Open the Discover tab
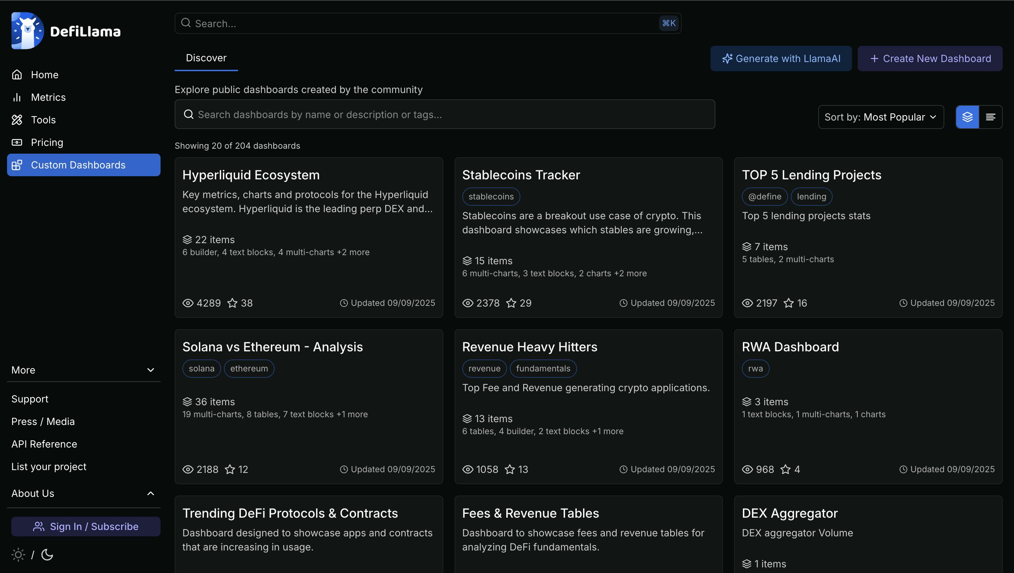This screenshot has height=573, width=1014. [x=206, y=58]
